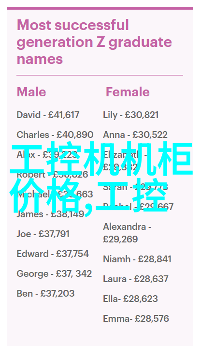
Task: Click the Edward £37,754 entry
Action: pos(53,254)
